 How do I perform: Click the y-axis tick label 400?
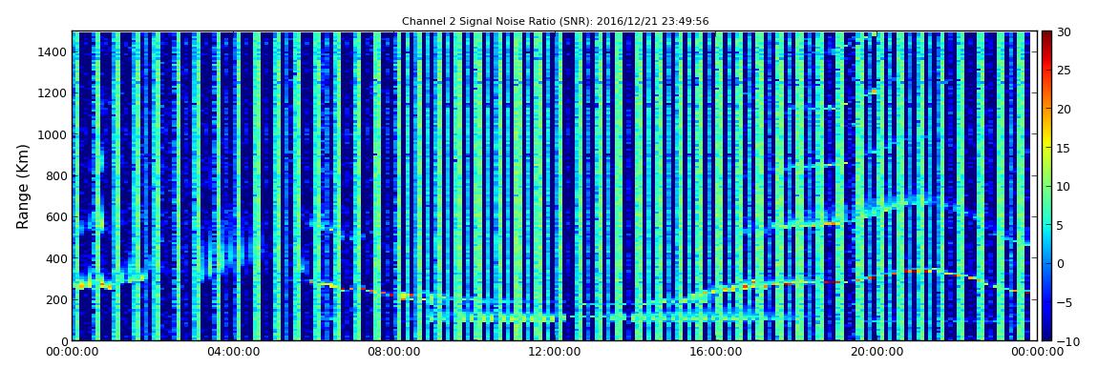pyautogui.click(x=56, y=258)
